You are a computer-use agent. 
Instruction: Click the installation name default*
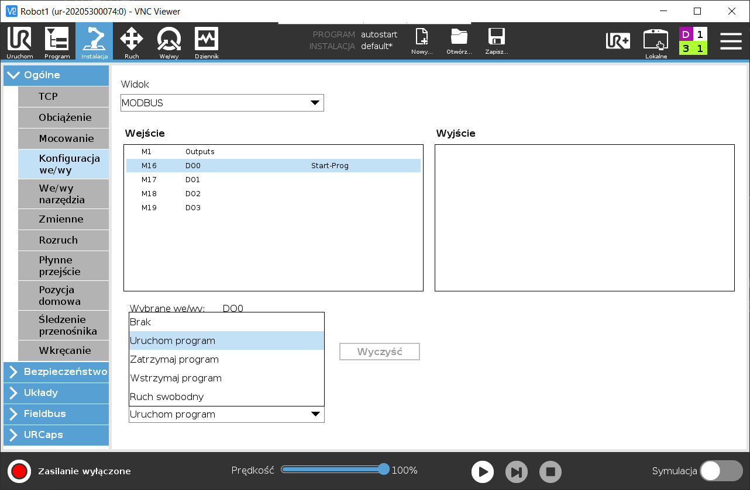(377, 46)
